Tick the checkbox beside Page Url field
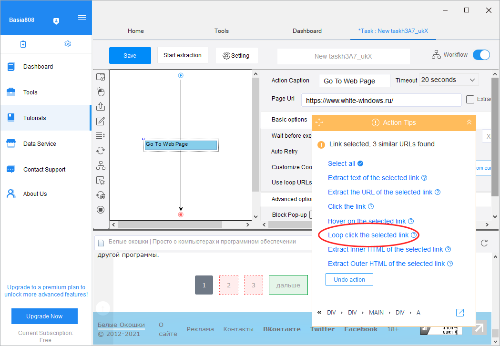The image size is (500, 346). pyautogui.click(x=470, y=100)
